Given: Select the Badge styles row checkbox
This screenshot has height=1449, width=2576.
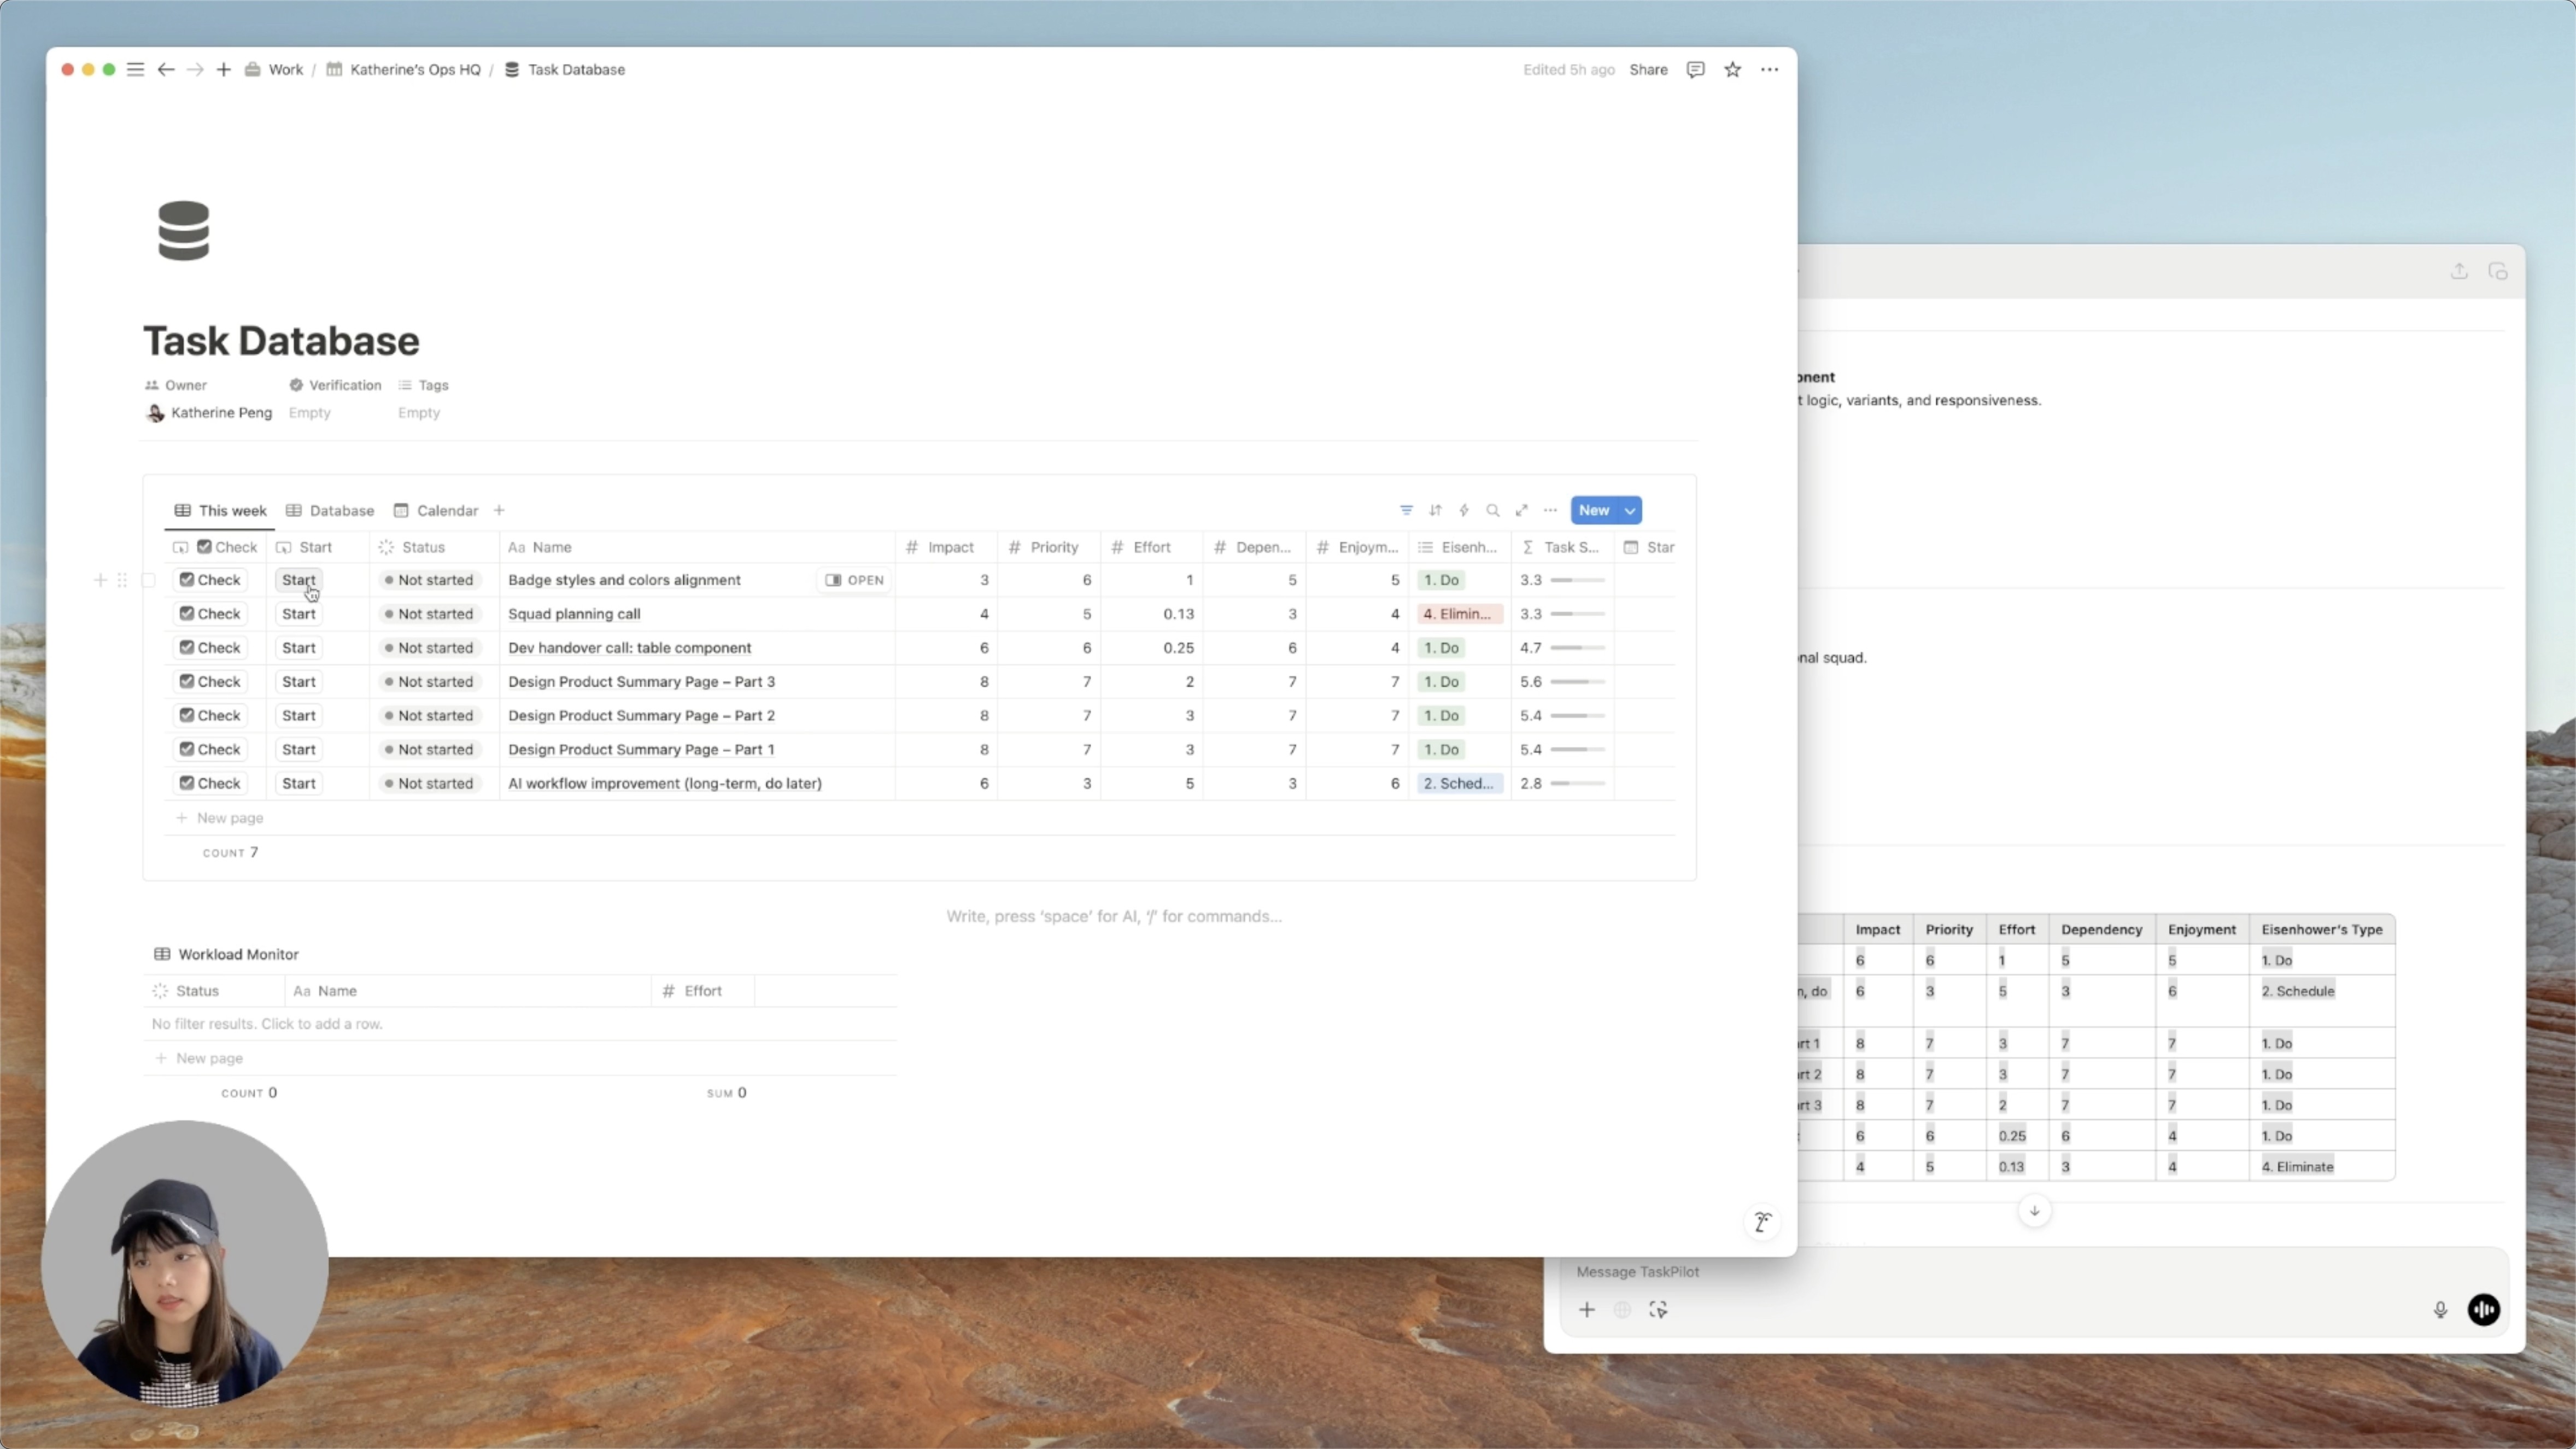Looking at the screenshot, I should click(149, 580).
